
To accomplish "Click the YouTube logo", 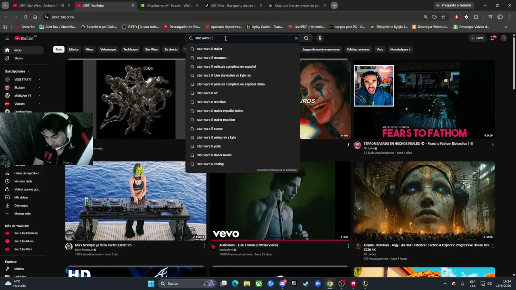I will pyautogui.click(x=24, y=38).
